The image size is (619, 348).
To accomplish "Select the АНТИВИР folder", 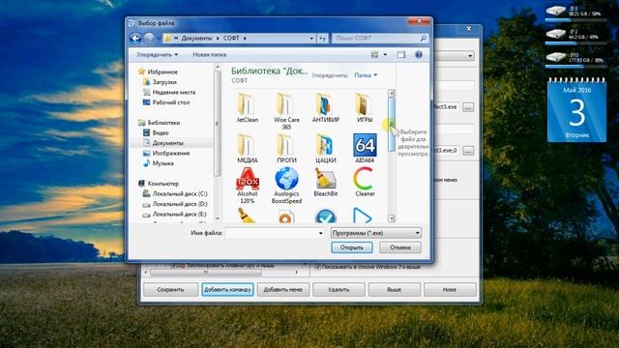I will pos(326,107).
